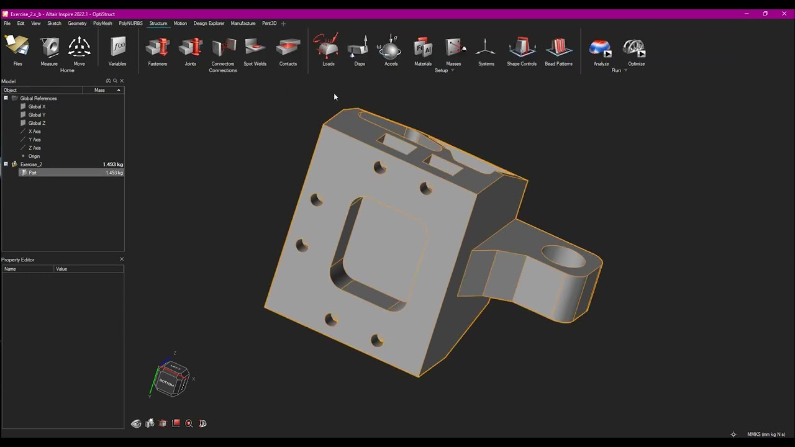Close the Property Editor panel
The width and height of the screenshot is (795, 447).
coord(122,259)
